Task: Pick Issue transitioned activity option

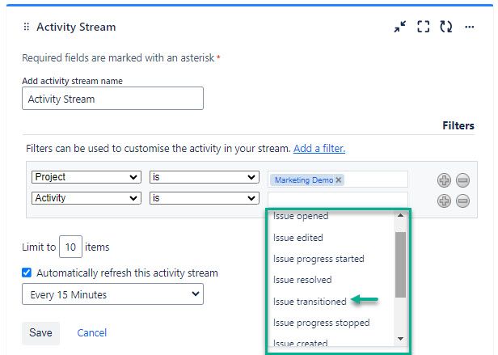Action: 310,302
